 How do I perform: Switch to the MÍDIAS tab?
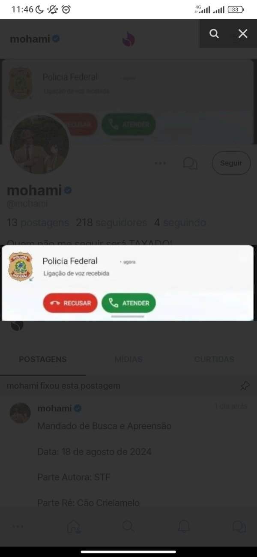tap(128, 359)
